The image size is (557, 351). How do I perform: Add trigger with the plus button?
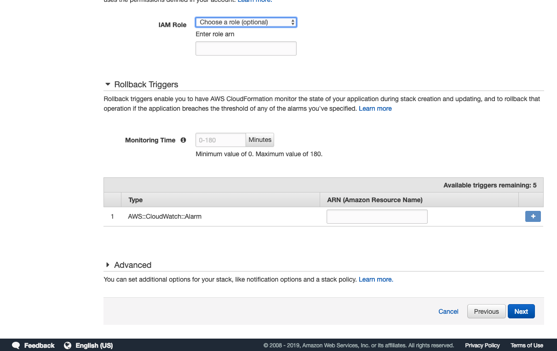click(533, 216)
